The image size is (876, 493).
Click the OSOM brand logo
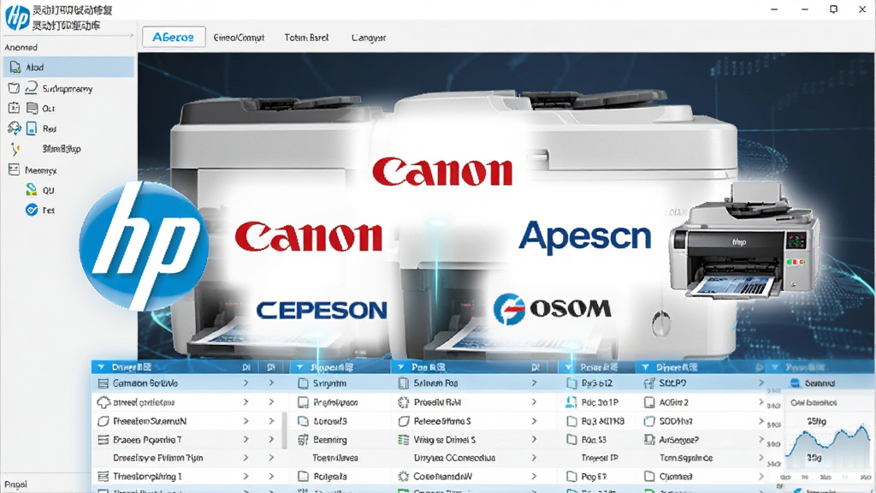(x=552, y=308)
